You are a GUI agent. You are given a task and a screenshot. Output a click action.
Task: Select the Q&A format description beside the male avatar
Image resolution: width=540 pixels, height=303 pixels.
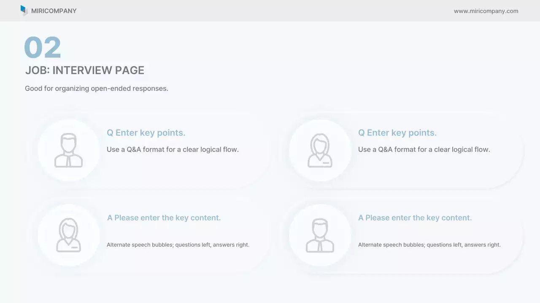point(173,149)
